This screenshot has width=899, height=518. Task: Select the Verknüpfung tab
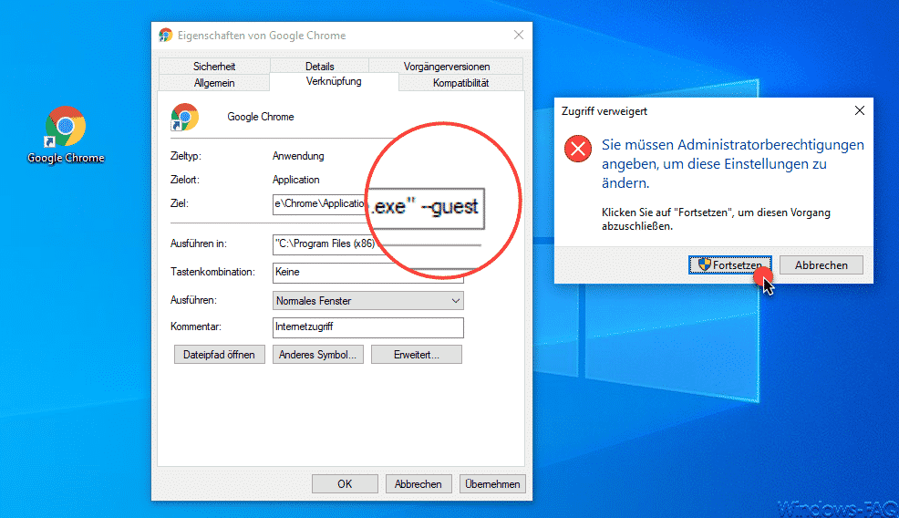(x=334, y=81)
